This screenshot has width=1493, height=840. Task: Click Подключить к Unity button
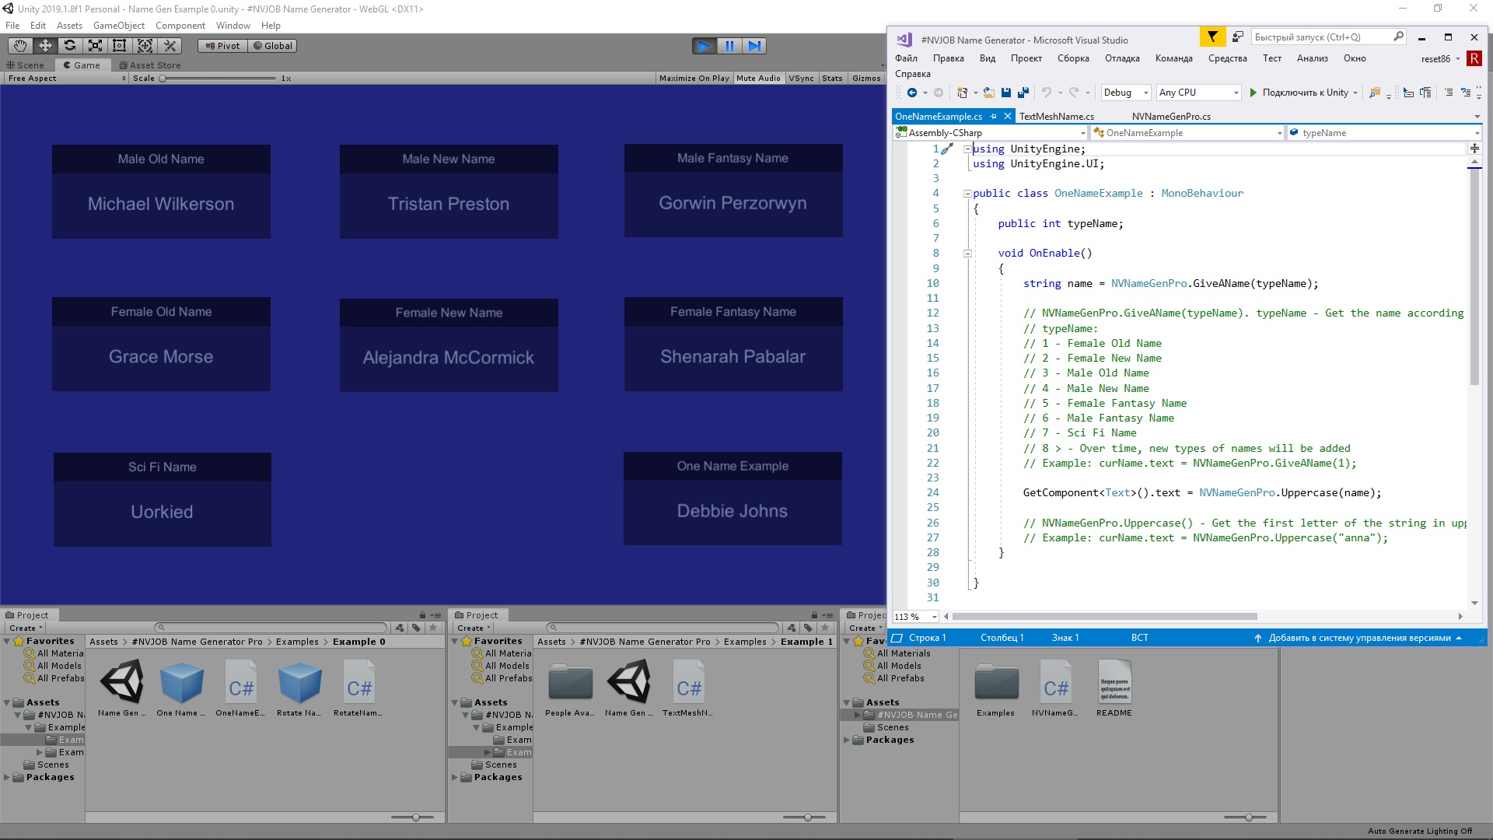click(1301, 93)
